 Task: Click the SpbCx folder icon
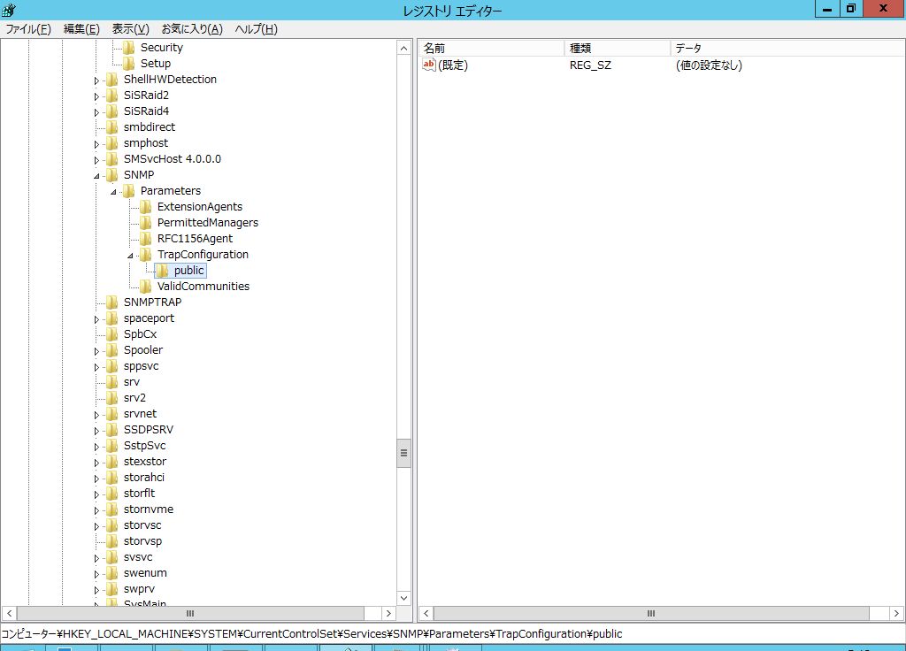coord(112,333)
